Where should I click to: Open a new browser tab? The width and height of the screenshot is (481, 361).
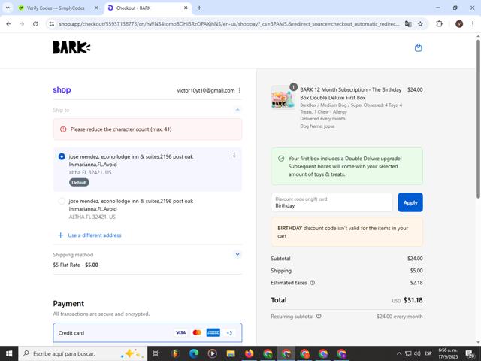[x=199, y=8]
